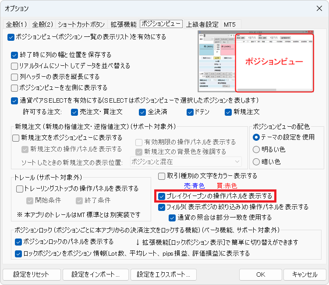The width and height of the screenshot is (329, 285).
Task: Close the オプション dialog
Action: pyautogui.click(x=319, y=8)
